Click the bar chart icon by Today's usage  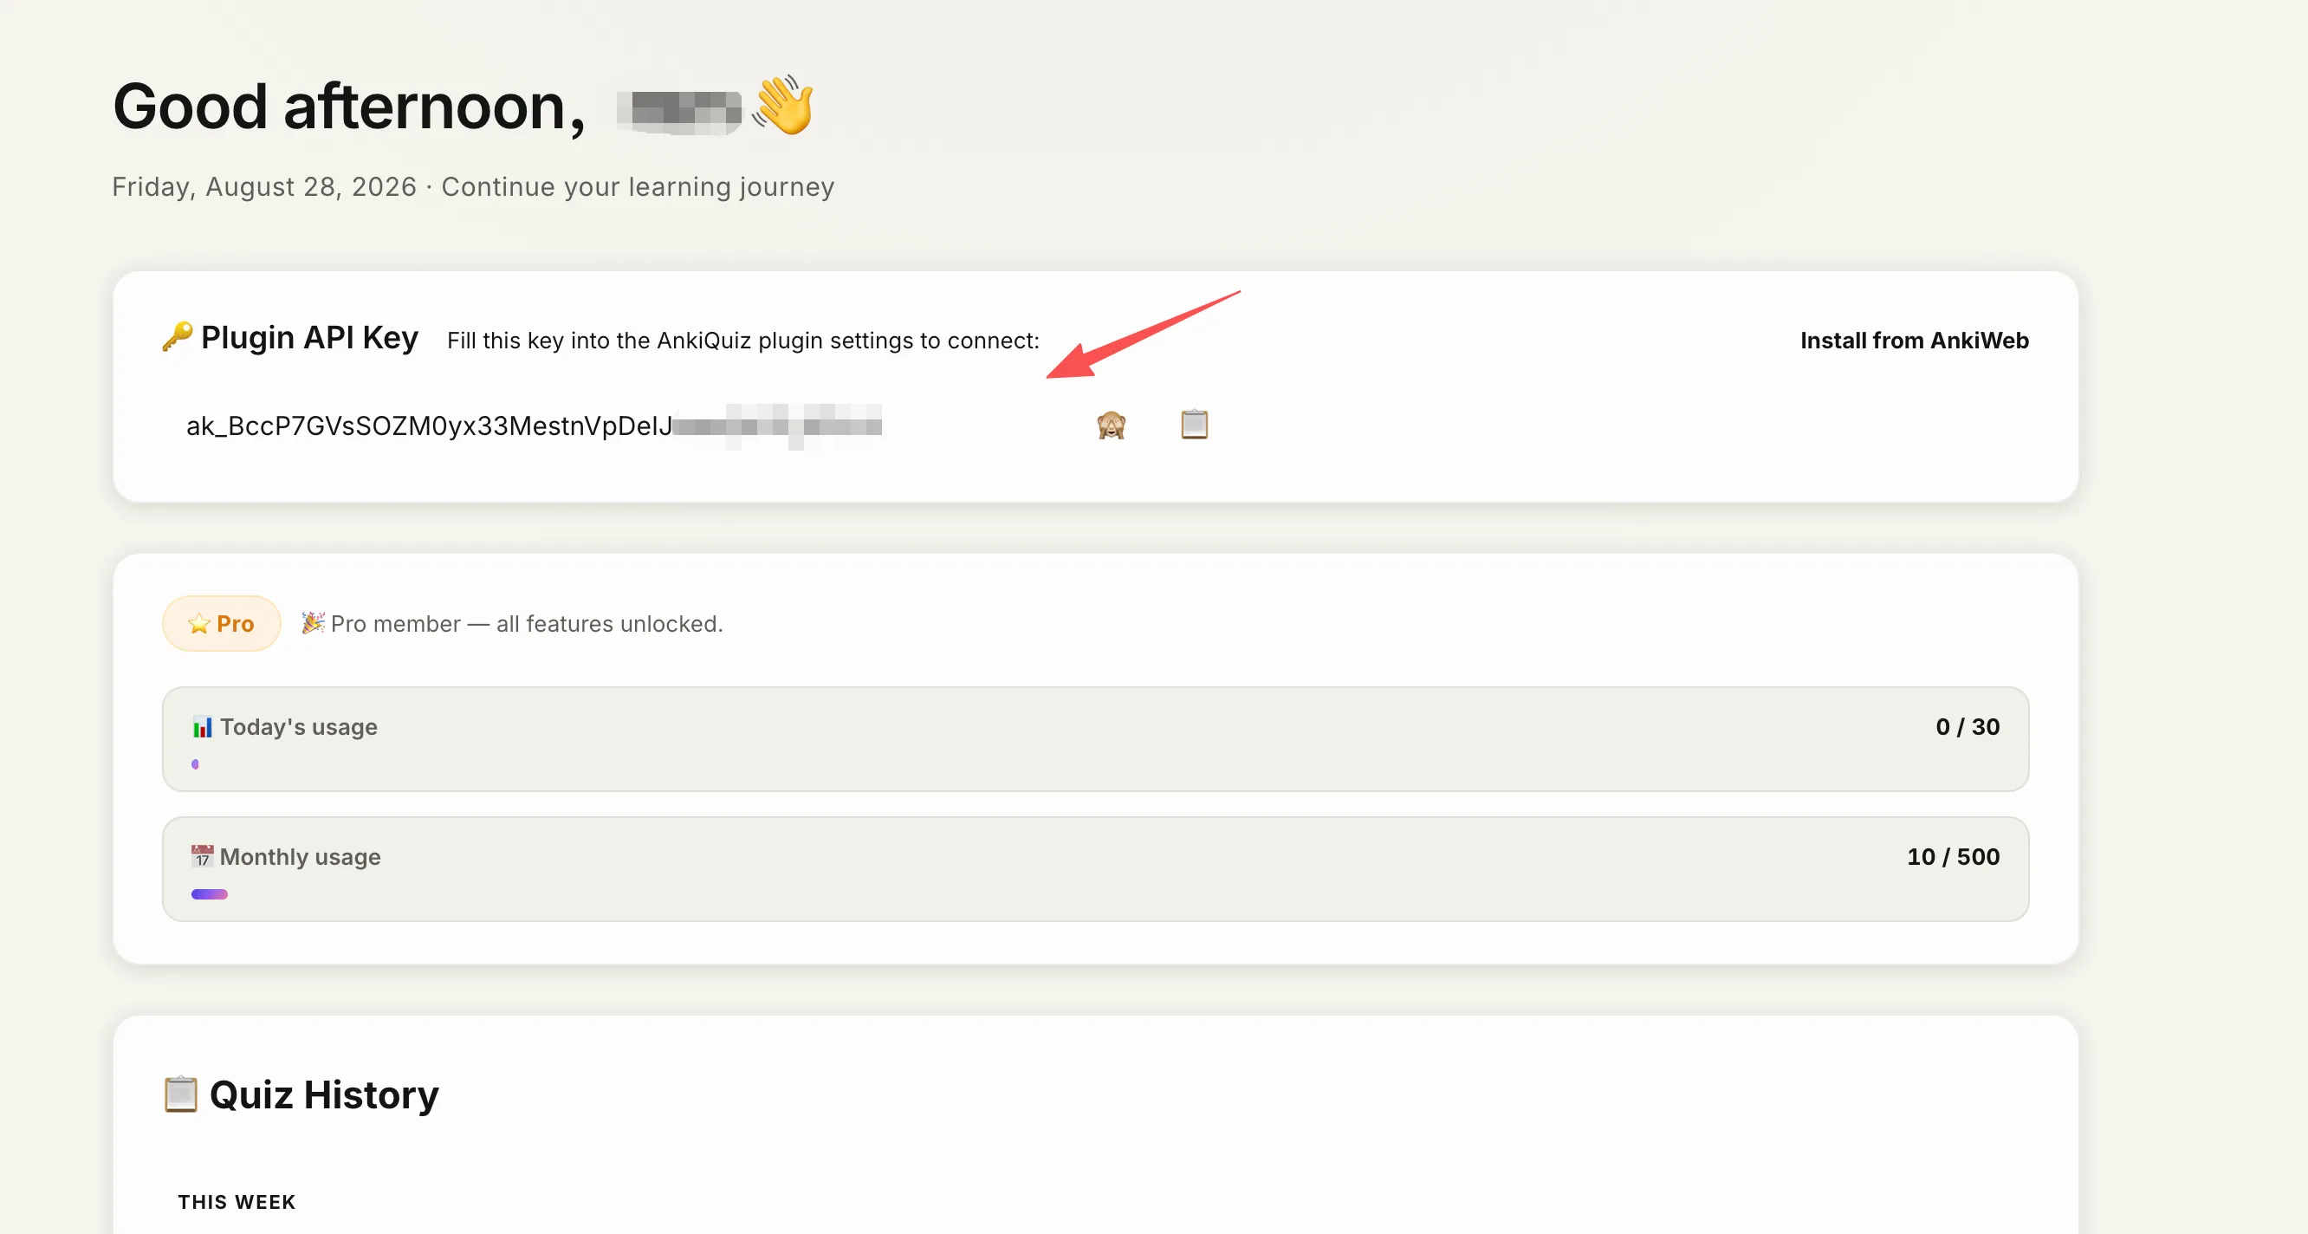[x=203, y=727]
